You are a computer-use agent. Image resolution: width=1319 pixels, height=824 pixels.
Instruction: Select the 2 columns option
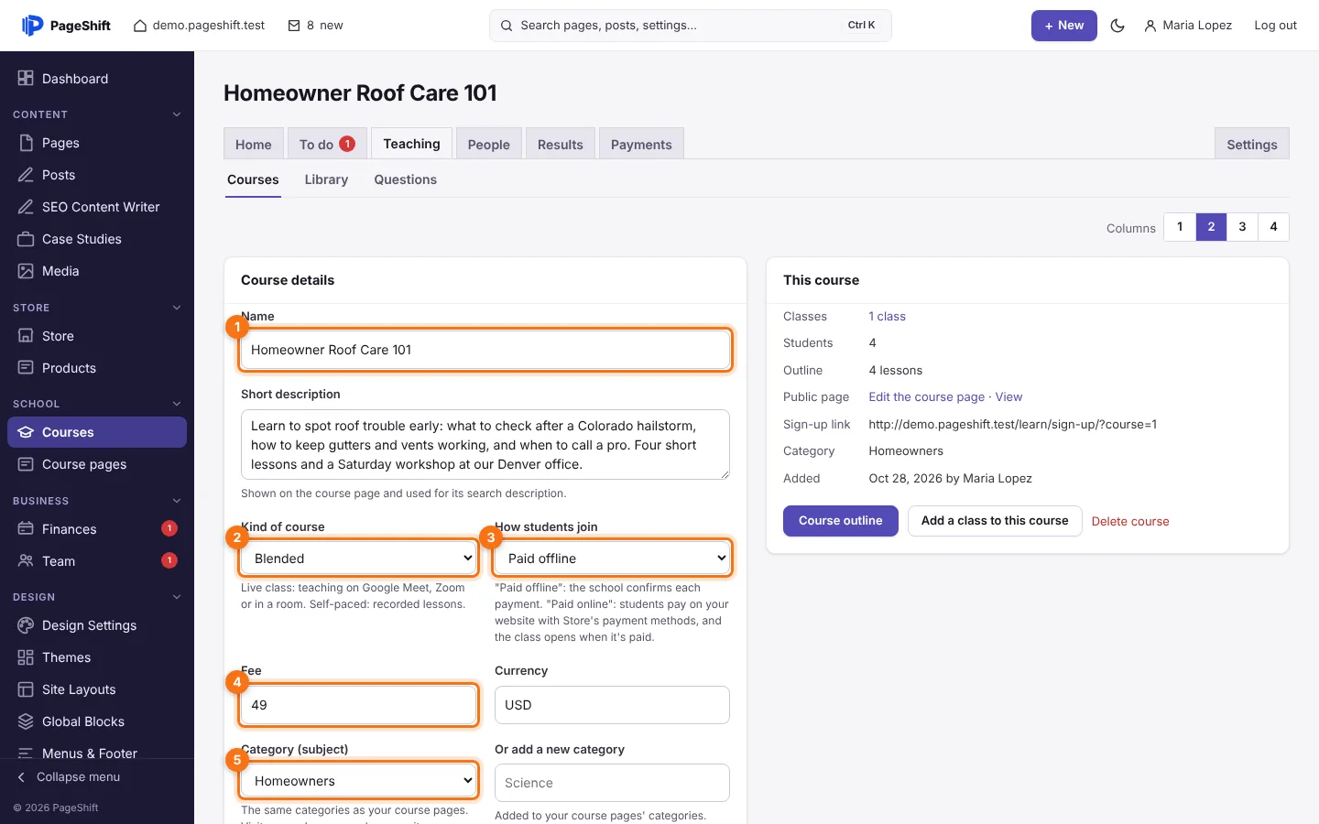[1211, 227]
